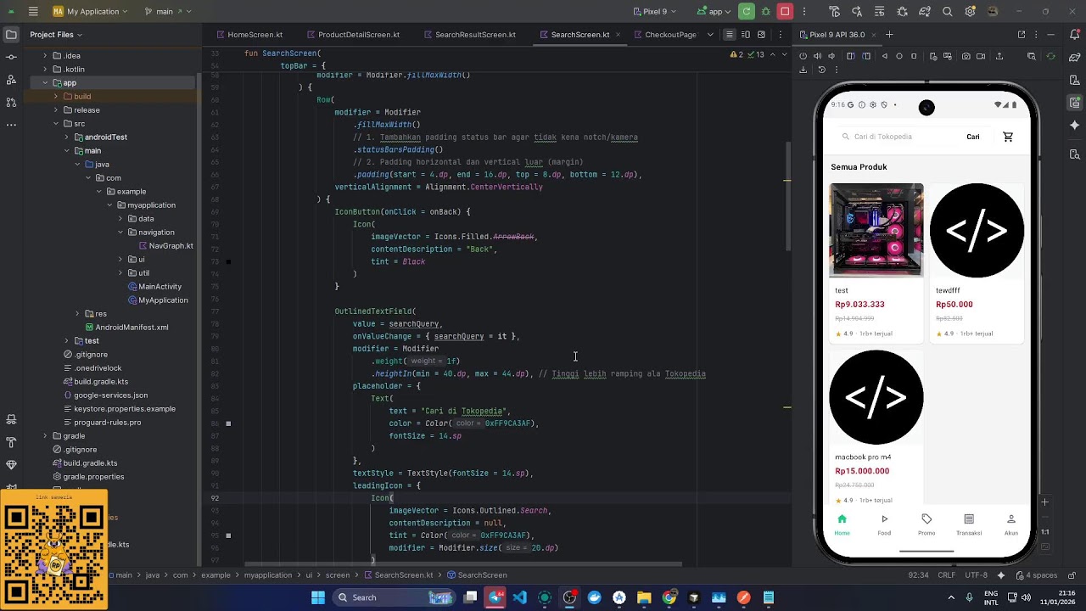This screenshot has width=1086, height=611.
Task: Tap Food tab in phone bottom navigation
Action: coord(884,524)
